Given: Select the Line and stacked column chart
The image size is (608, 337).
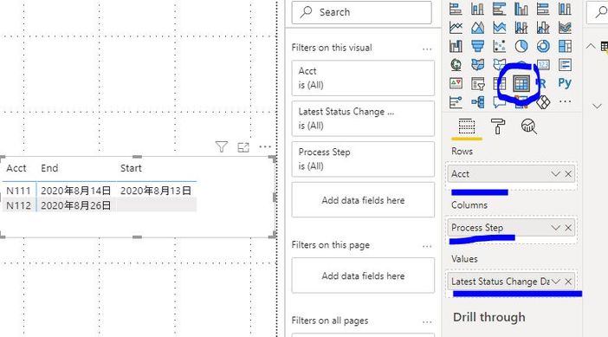Looking at the screenshot, I should point(521,27).
